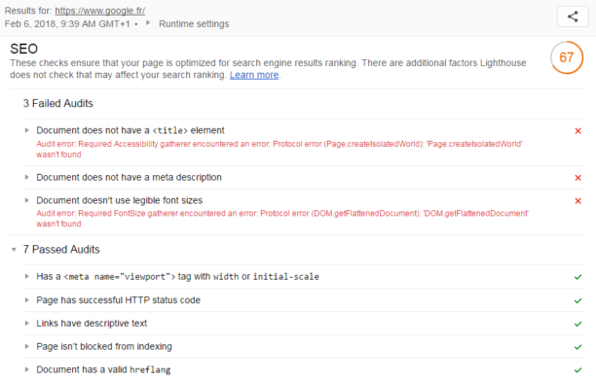Expand the Links have descriptive text audit
596x380 pixels.
(26, 323)
